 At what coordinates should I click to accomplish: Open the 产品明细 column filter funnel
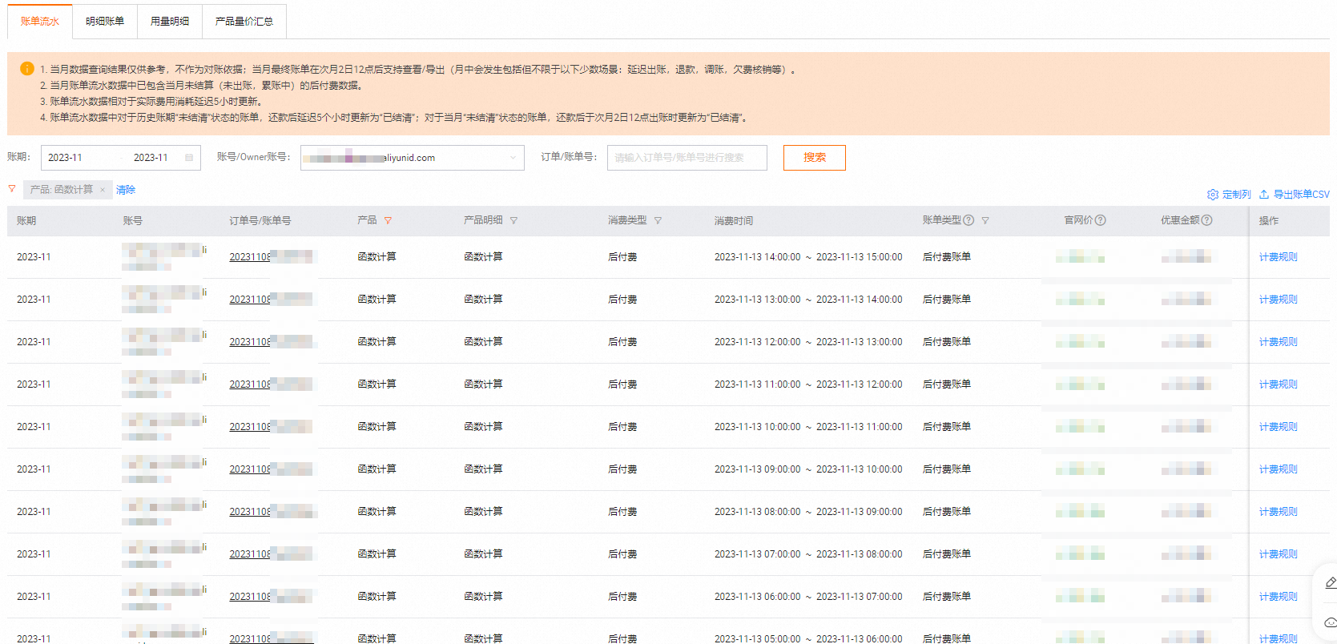(x=513, y=220)
